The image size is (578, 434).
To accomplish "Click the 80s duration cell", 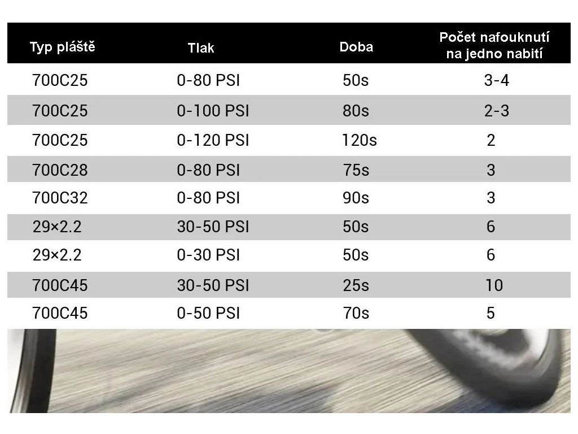I will point(356,111).
